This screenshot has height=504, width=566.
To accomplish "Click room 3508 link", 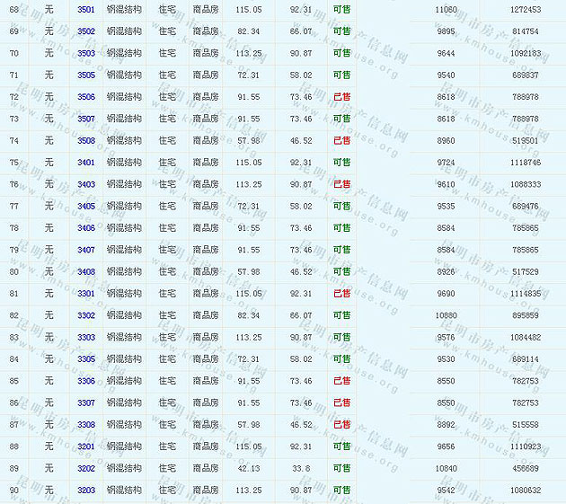I will point(86,140).
